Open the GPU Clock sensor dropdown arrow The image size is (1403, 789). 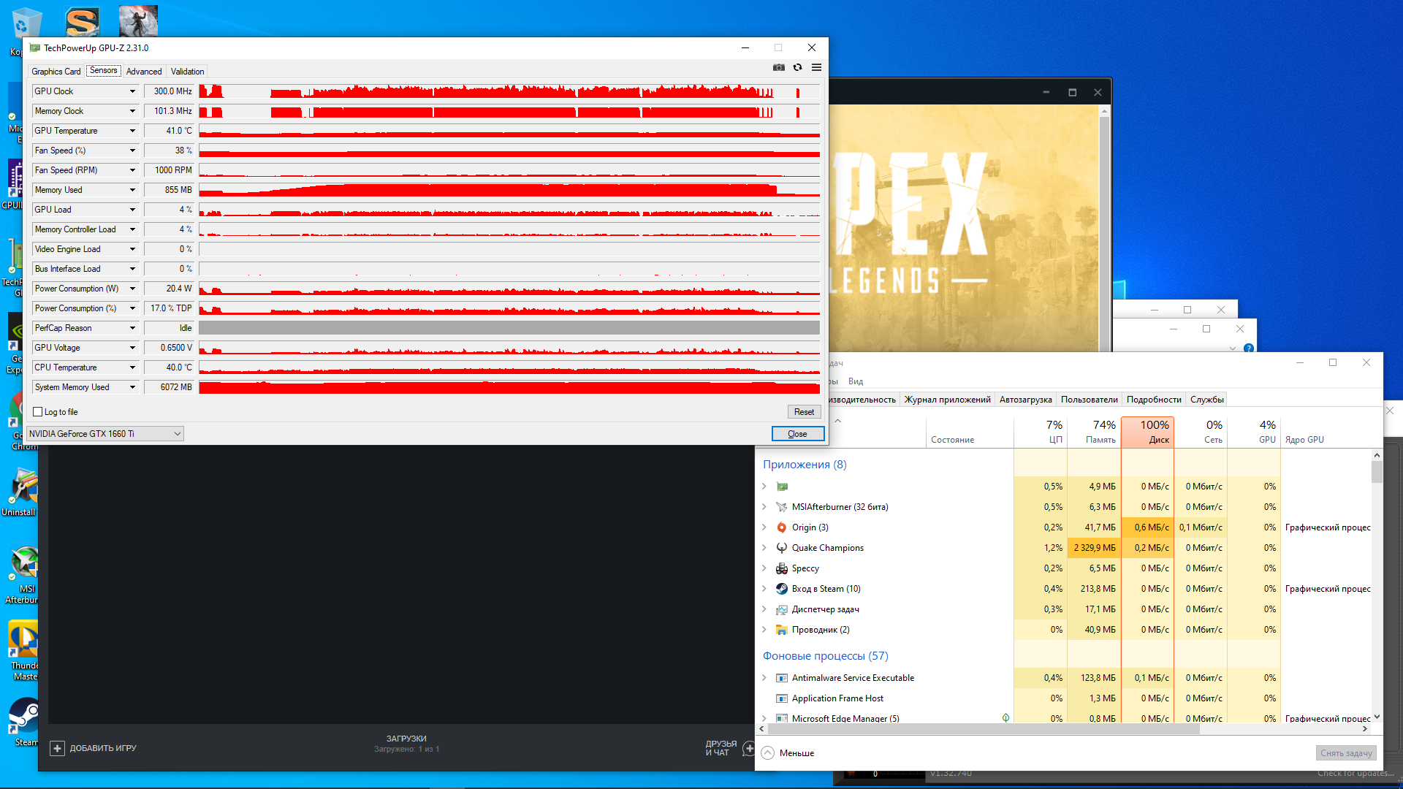click(132, 91)
